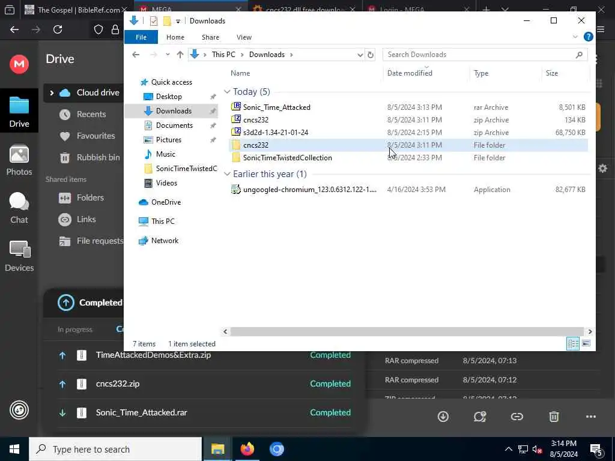This screenshot has width=615, height=461.
Task: Open the View ribbon tab
Action: pyautogui.click(x=244, y=37)
